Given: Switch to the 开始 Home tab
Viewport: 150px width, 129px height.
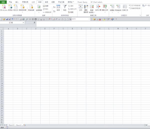Looking at the screenshot, I should coord(10,2).
